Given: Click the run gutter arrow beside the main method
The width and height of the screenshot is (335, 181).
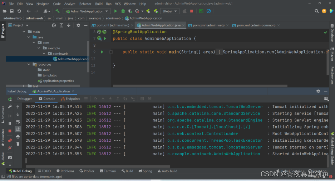Looking at the screenshot, I should (102, 52).
